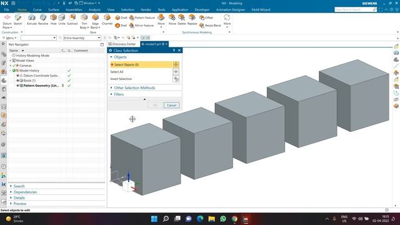Select the Datum Plane tool
The image size is (400, 225).
7,21
